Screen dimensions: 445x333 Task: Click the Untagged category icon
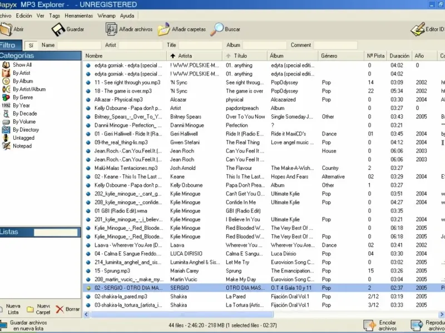(x=6, y=138)
